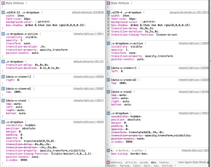211x167 pixels.
Task: Click rule icon beside .e3414-11 .x-dropdown selector
Action: 3,12
